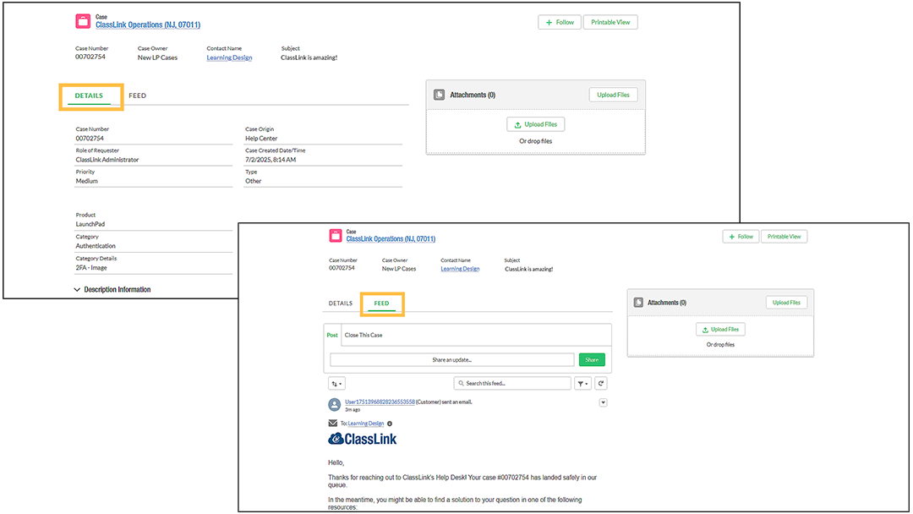Click Upload Files header button in Feed view

(x=786, y=303)
